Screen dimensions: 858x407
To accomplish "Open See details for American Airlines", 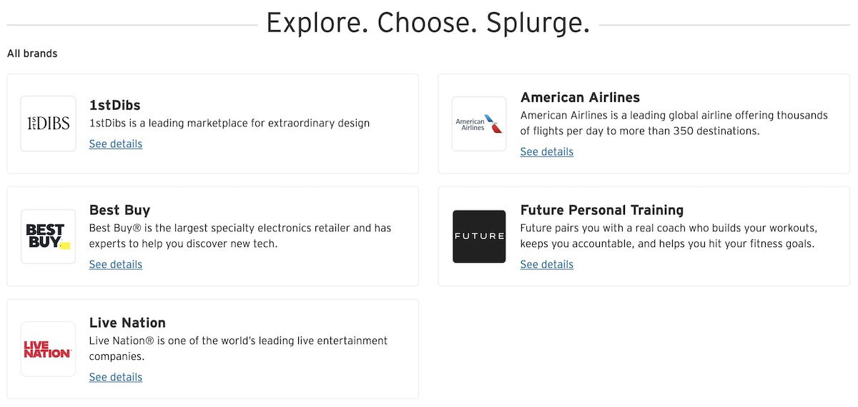I will (x=547, y=152).
